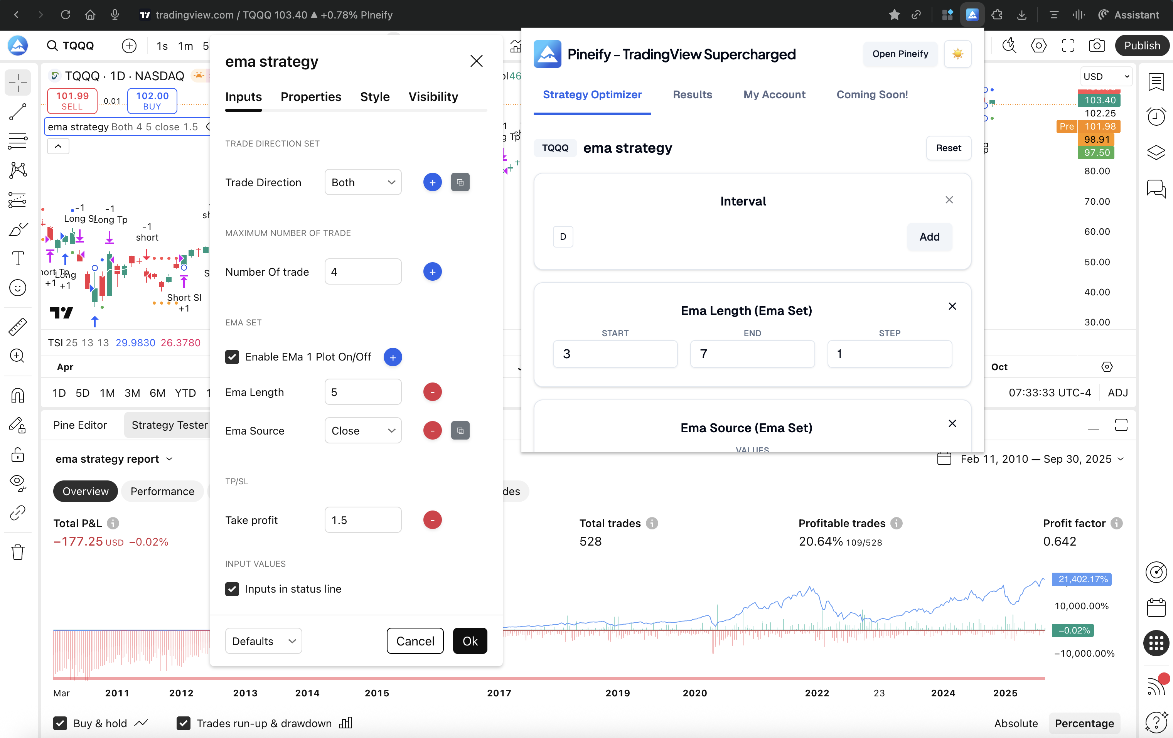The image size is (1173, 738).
Task: Click the copy icon beside Trade Direction
Action: tap(460, 182)
